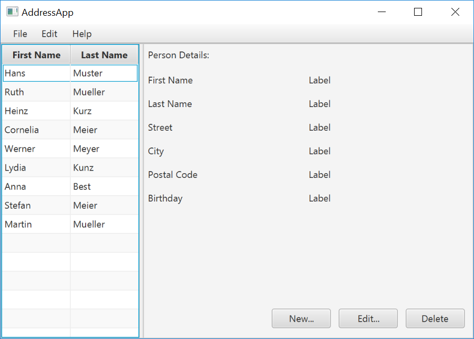Sort by Last Name column header
The height and width of the screenshot is (339, 474).
coord(104,55)
